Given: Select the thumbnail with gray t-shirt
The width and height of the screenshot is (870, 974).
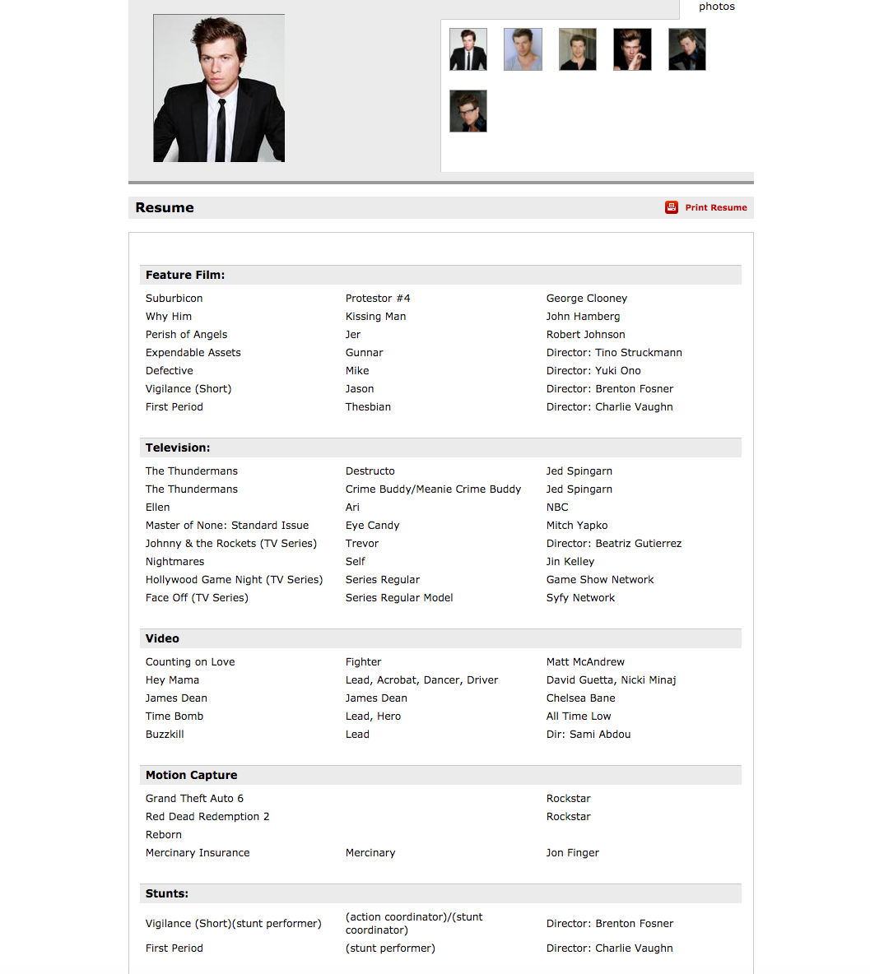Looking at the screenshot, I should point(523,49).
